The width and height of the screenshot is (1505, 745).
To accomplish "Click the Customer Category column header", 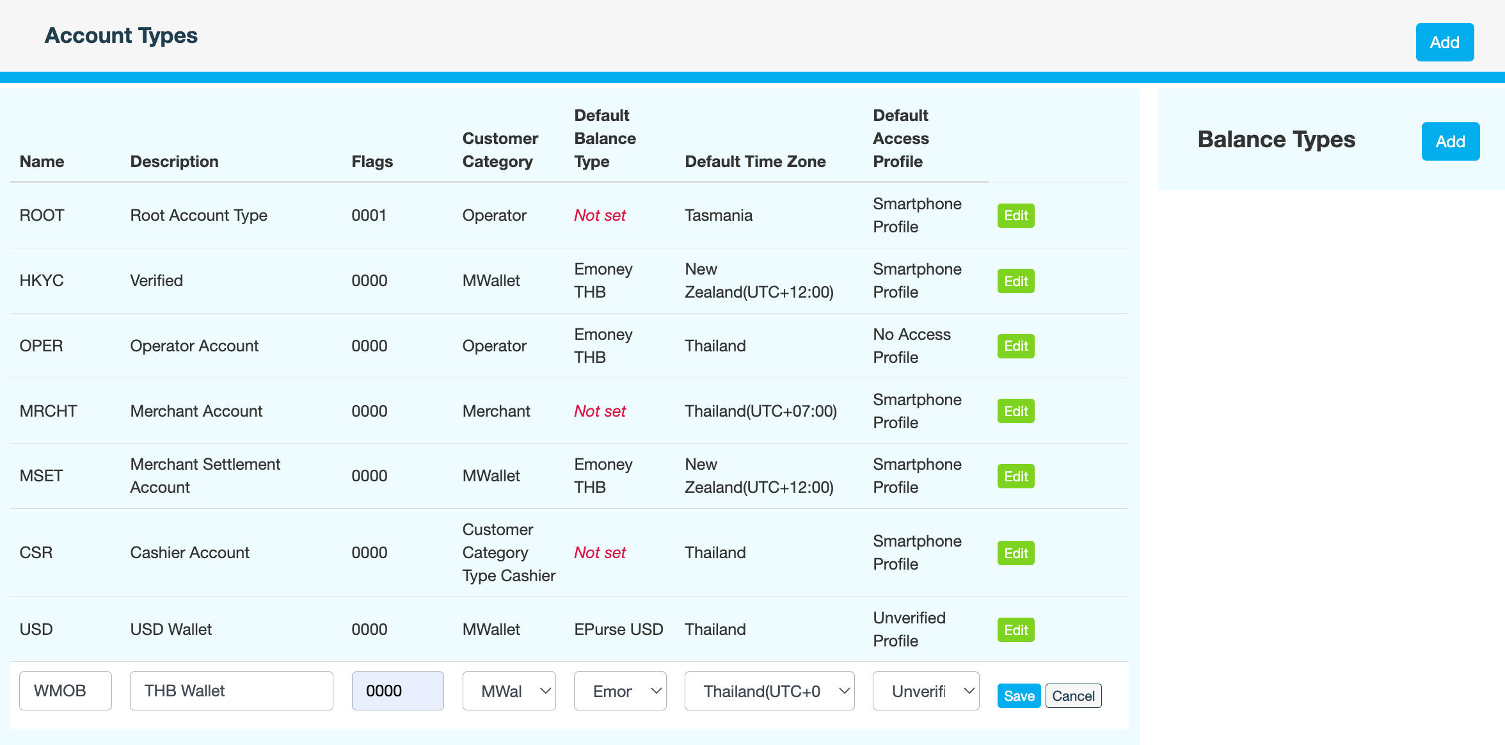I will (500, 150).
